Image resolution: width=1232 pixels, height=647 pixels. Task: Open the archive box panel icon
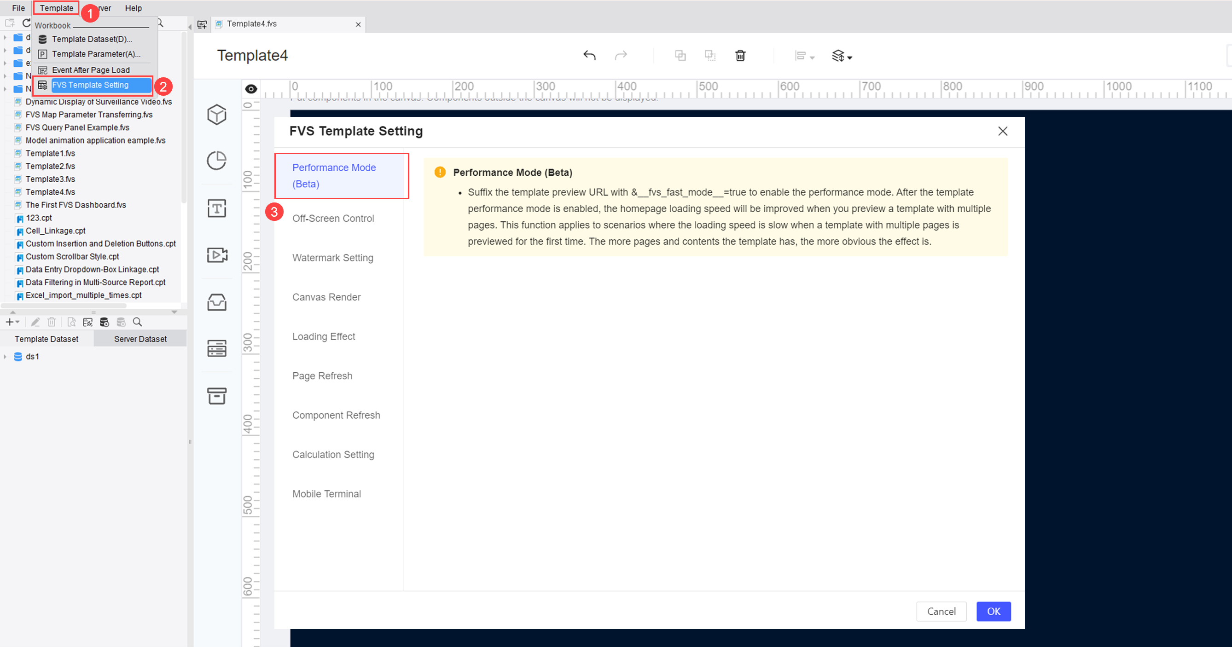pyautogui.click(x=217, y=396)
